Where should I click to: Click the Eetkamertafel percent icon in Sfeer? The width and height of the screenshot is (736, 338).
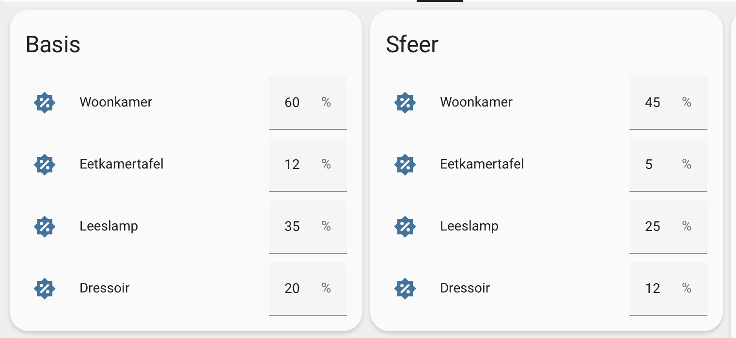(x=405, y=165)
